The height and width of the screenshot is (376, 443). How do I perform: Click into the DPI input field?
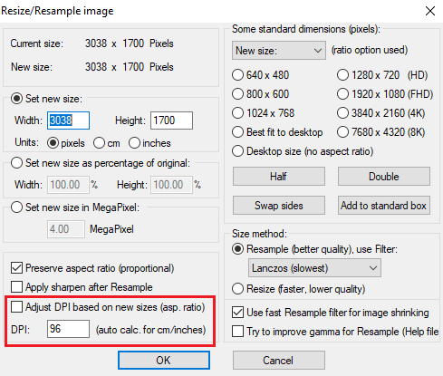coord(68,329)
